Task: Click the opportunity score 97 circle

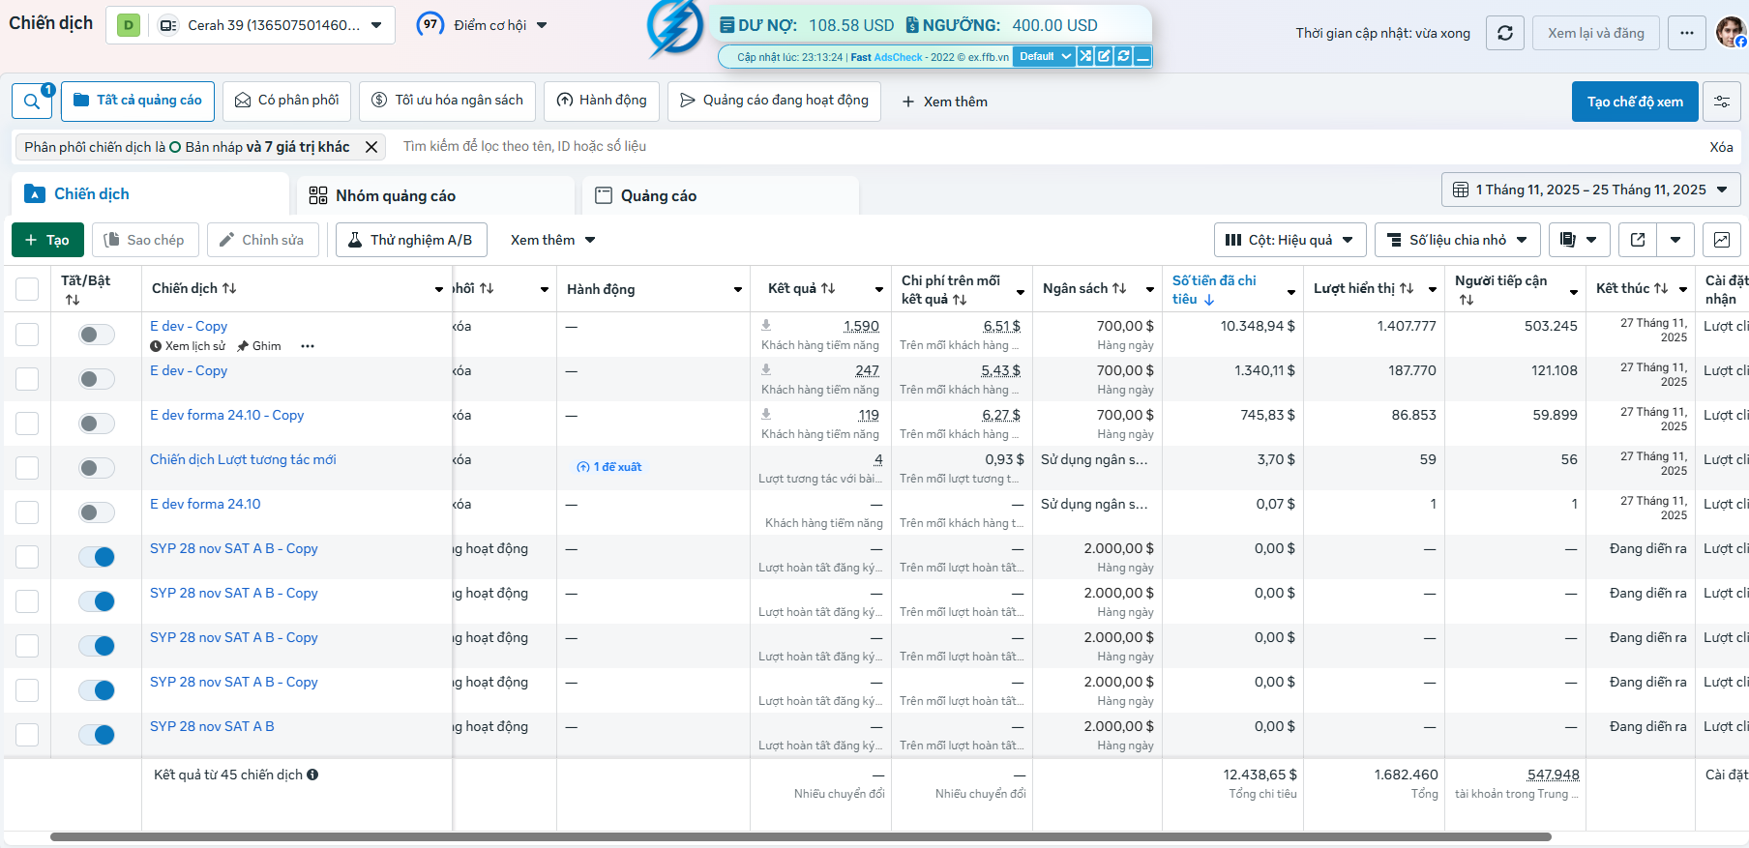Action: pyautogui.click(x=430, y=25)
